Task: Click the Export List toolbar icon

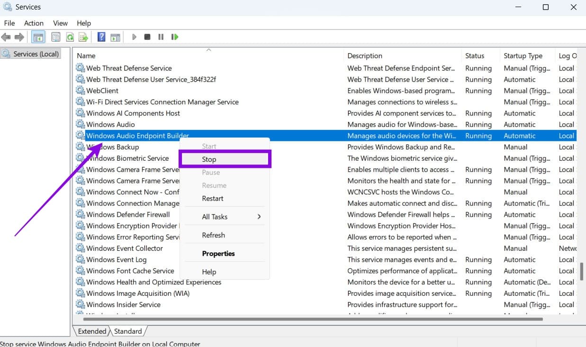Action: 83,37
